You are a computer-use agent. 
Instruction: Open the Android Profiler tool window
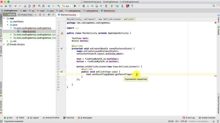51,118
